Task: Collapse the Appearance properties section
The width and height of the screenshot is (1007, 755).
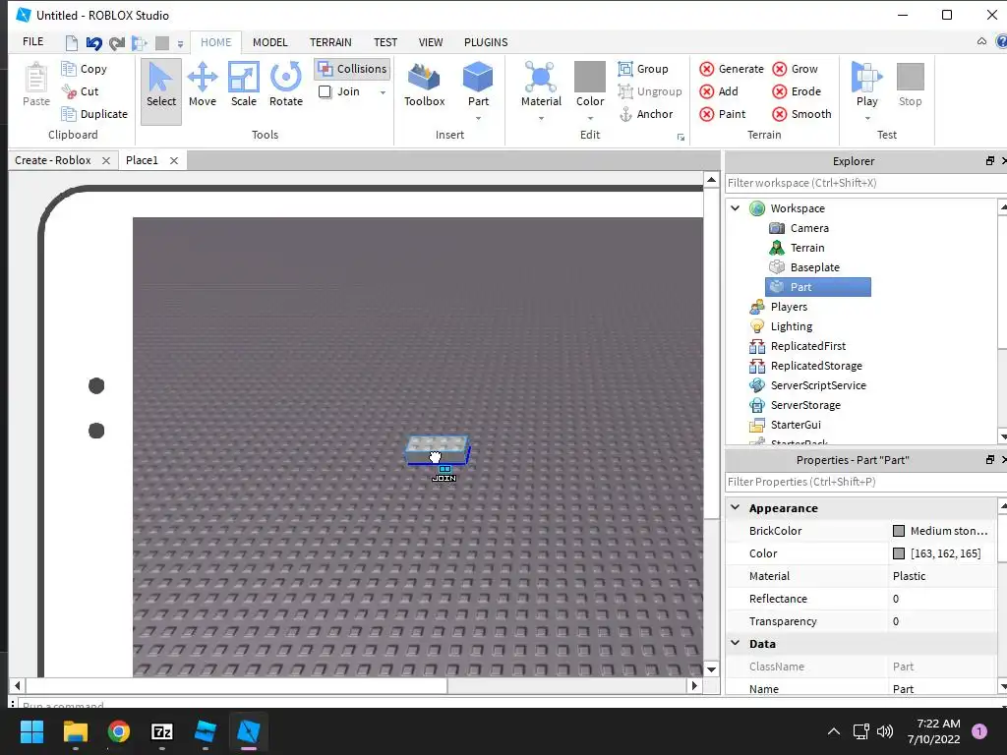Action: point(736,507)
